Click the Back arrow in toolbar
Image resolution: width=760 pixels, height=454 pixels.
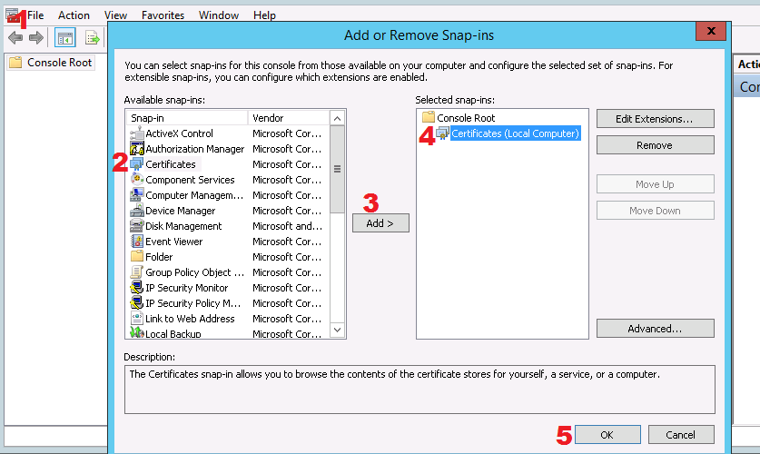click(15, 37)
